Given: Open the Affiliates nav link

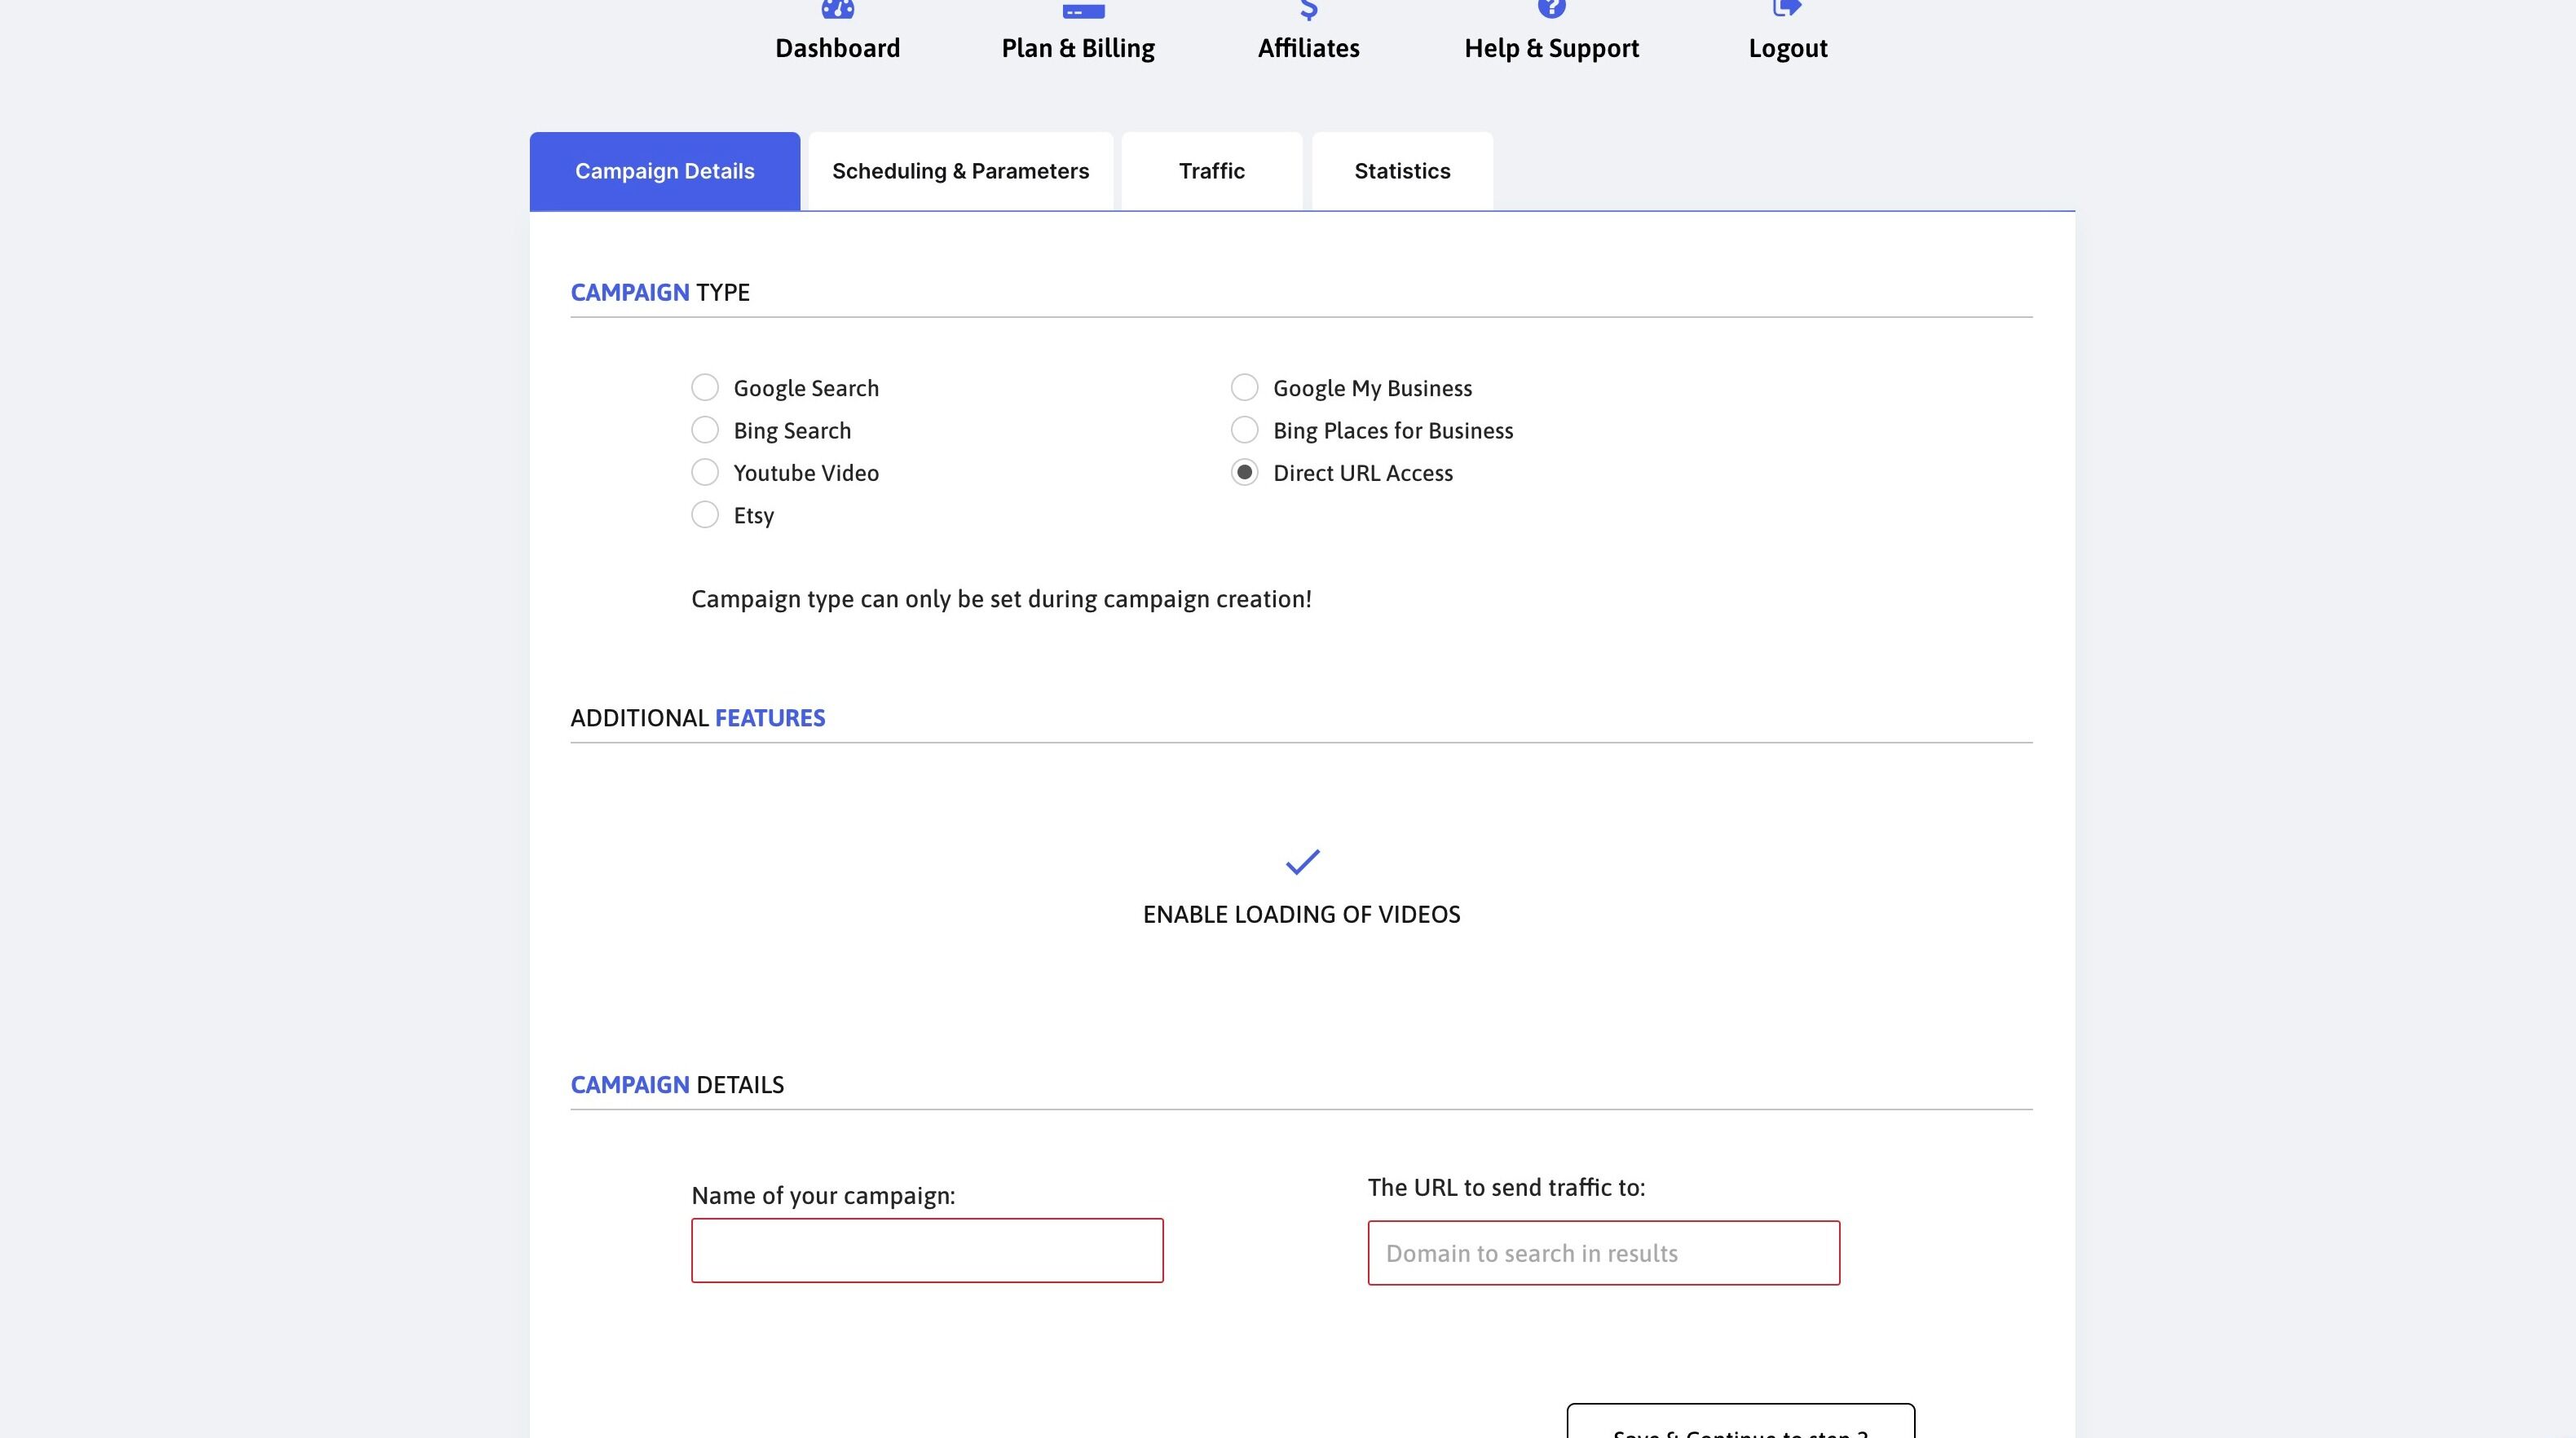Looking at the screenshot, I should coord(1308,33).
